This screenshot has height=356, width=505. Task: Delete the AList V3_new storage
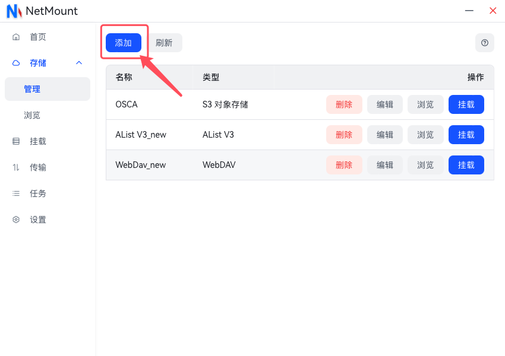pyautogui.click(x=344, y=135)
